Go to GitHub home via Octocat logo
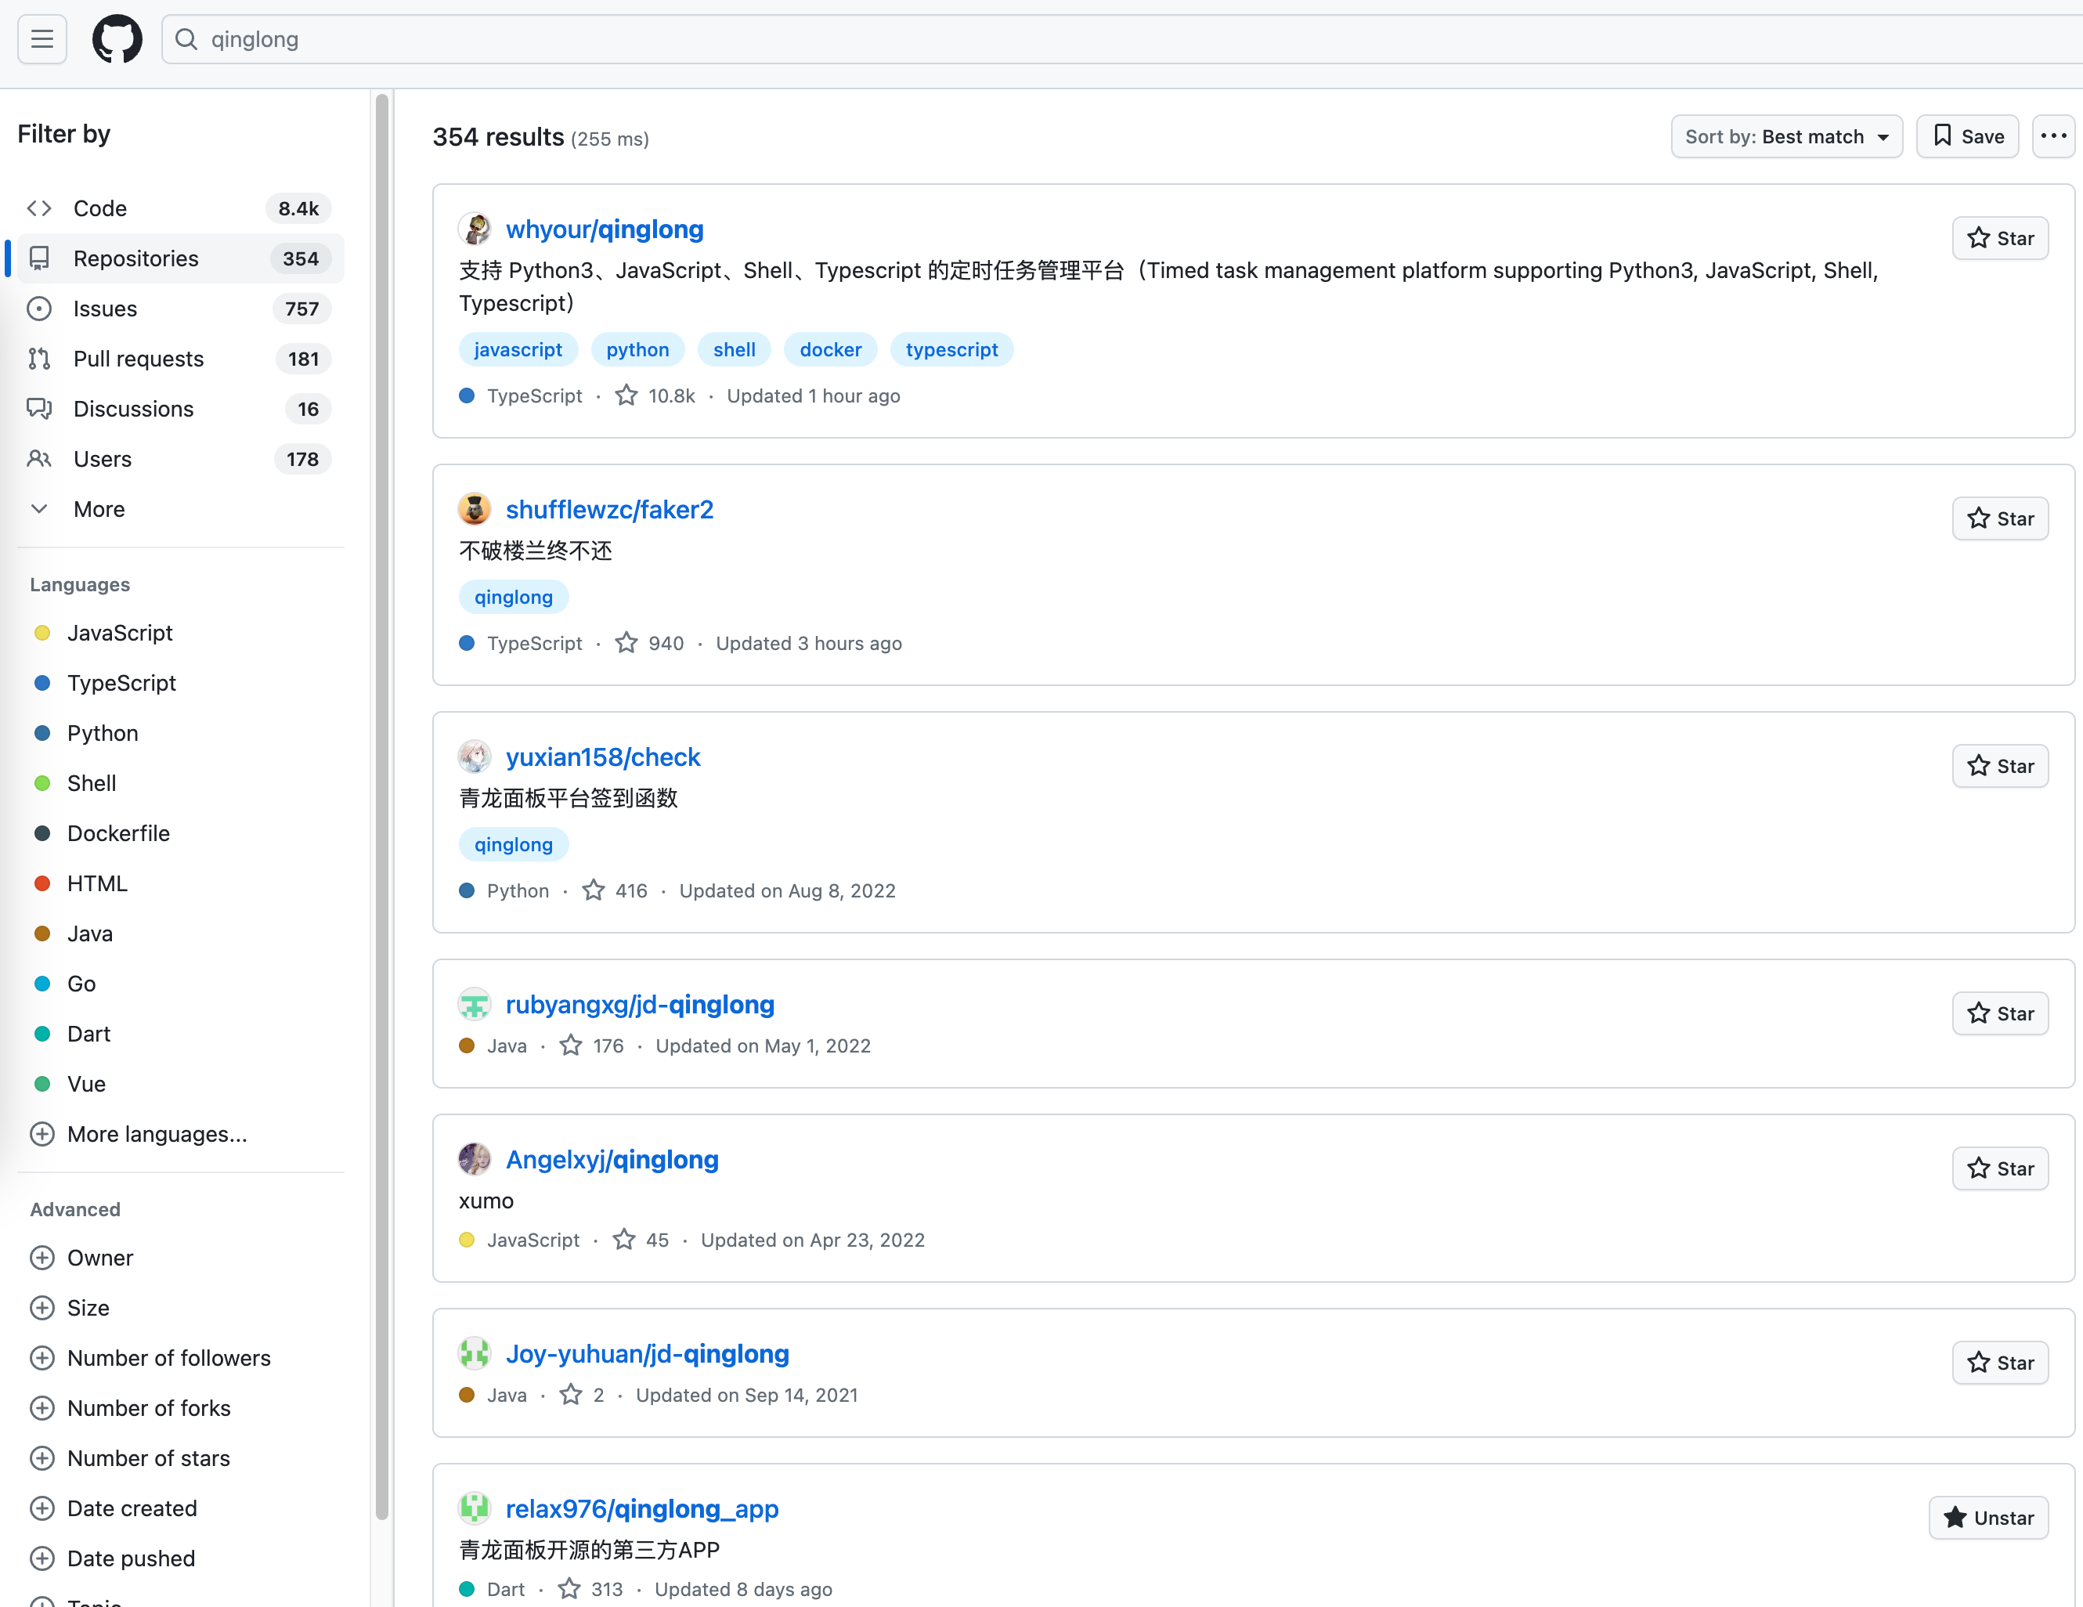This screenshot has width=2083, height=1607. tap(117, 39)
